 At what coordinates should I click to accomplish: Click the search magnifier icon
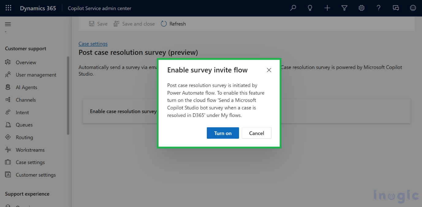pyautogui.click(x=293, y=8)
